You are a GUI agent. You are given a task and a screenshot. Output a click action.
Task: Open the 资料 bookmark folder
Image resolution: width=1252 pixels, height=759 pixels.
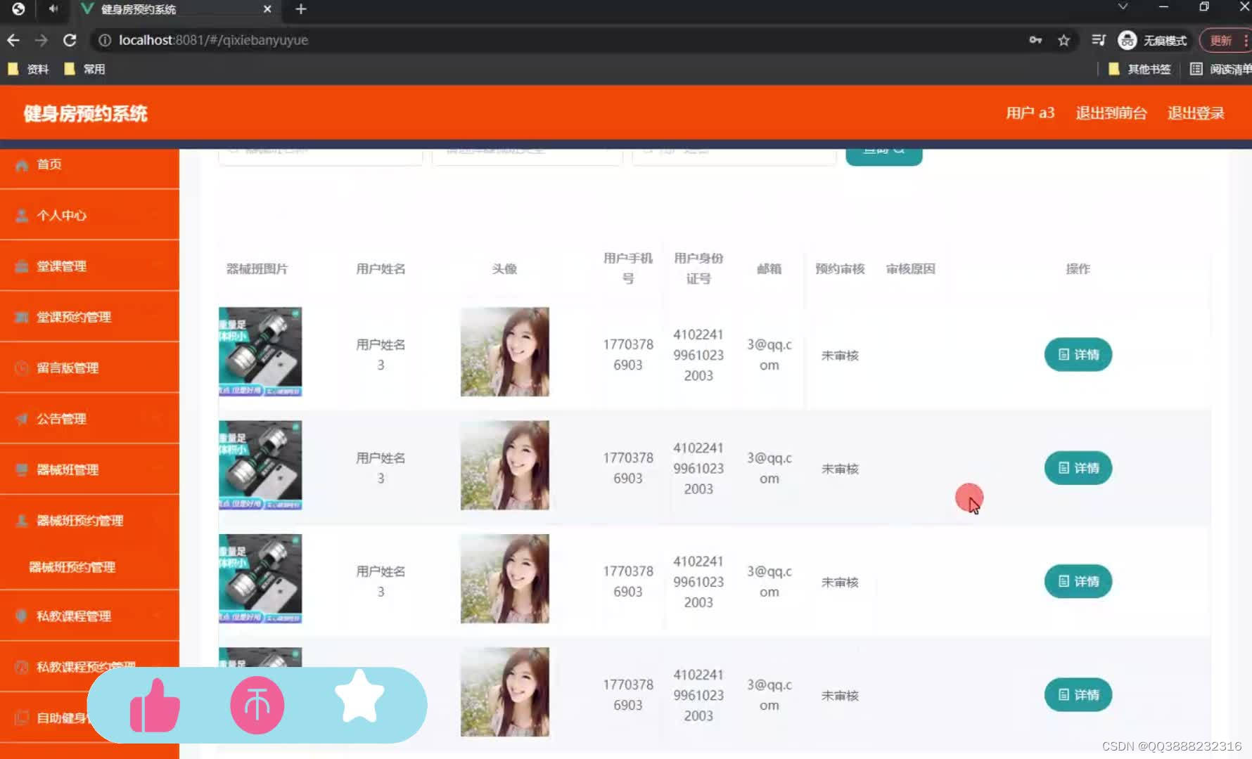pyautogui.click(x=28, y=69)
